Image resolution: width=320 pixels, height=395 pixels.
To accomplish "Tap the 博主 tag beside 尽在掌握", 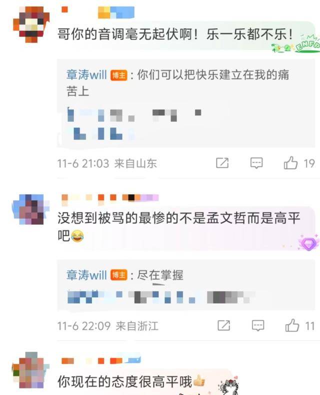I will tap(118, 275).
